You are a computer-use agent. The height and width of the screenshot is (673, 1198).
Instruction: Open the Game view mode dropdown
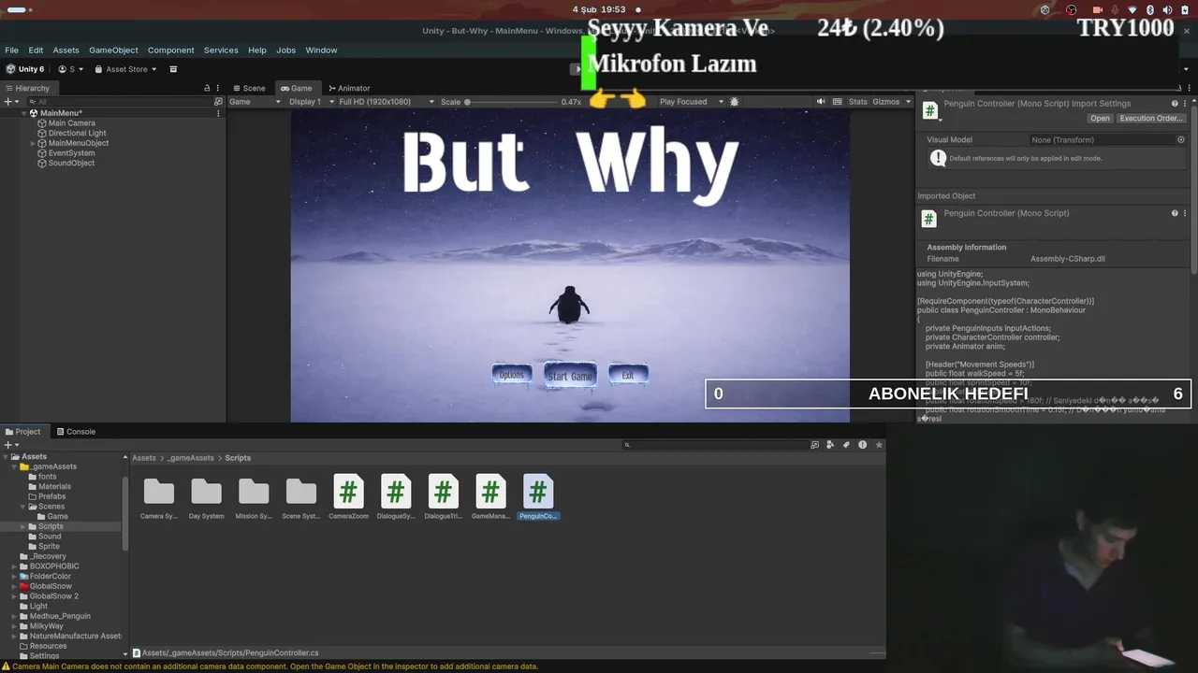(254, 102)
